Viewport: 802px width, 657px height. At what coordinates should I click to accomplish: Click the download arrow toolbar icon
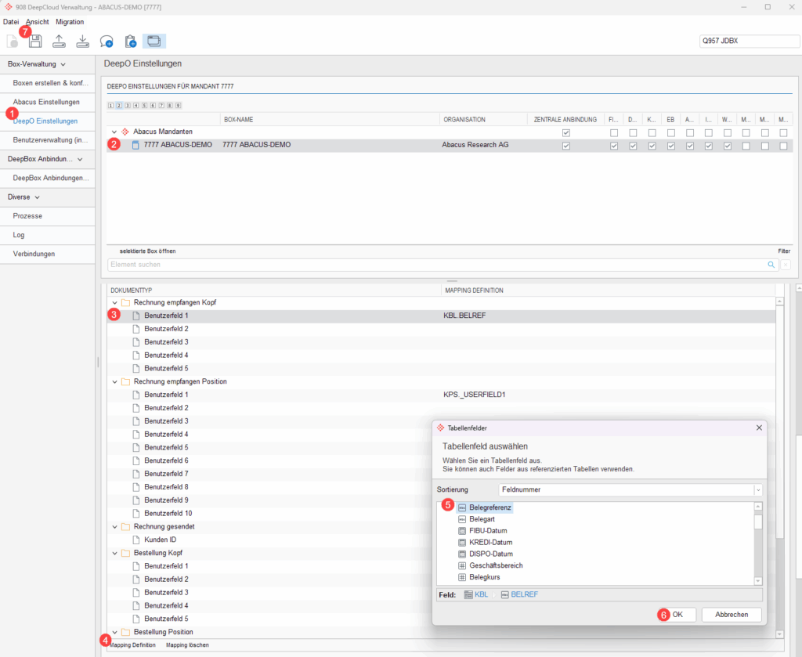(82, 42)
